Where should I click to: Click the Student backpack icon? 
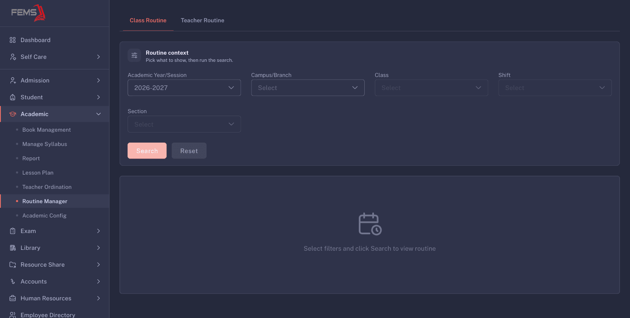[x=13, y=97]
